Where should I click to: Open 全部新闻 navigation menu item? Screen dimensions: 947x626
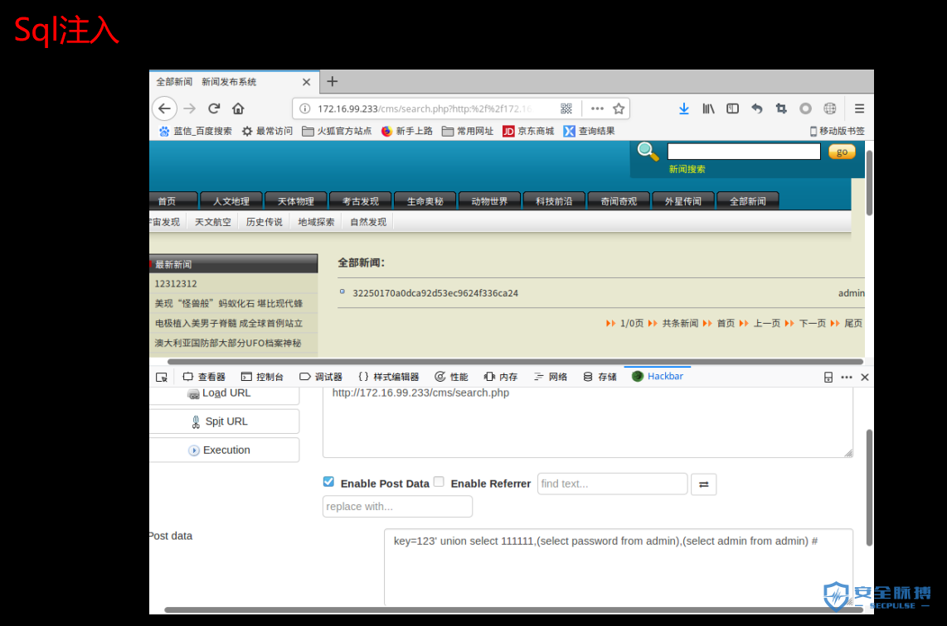coord(748,201)
